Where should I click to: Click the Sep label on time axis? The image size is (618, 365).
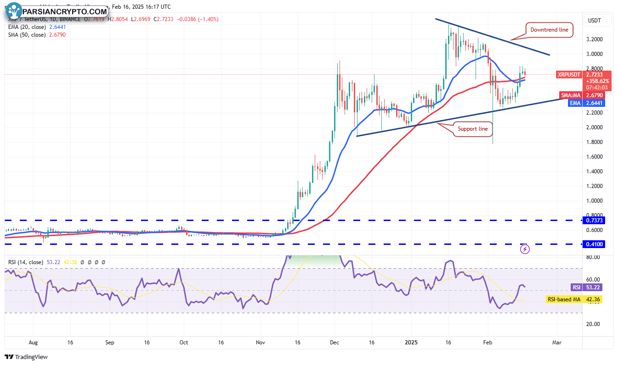pos(109,343)
